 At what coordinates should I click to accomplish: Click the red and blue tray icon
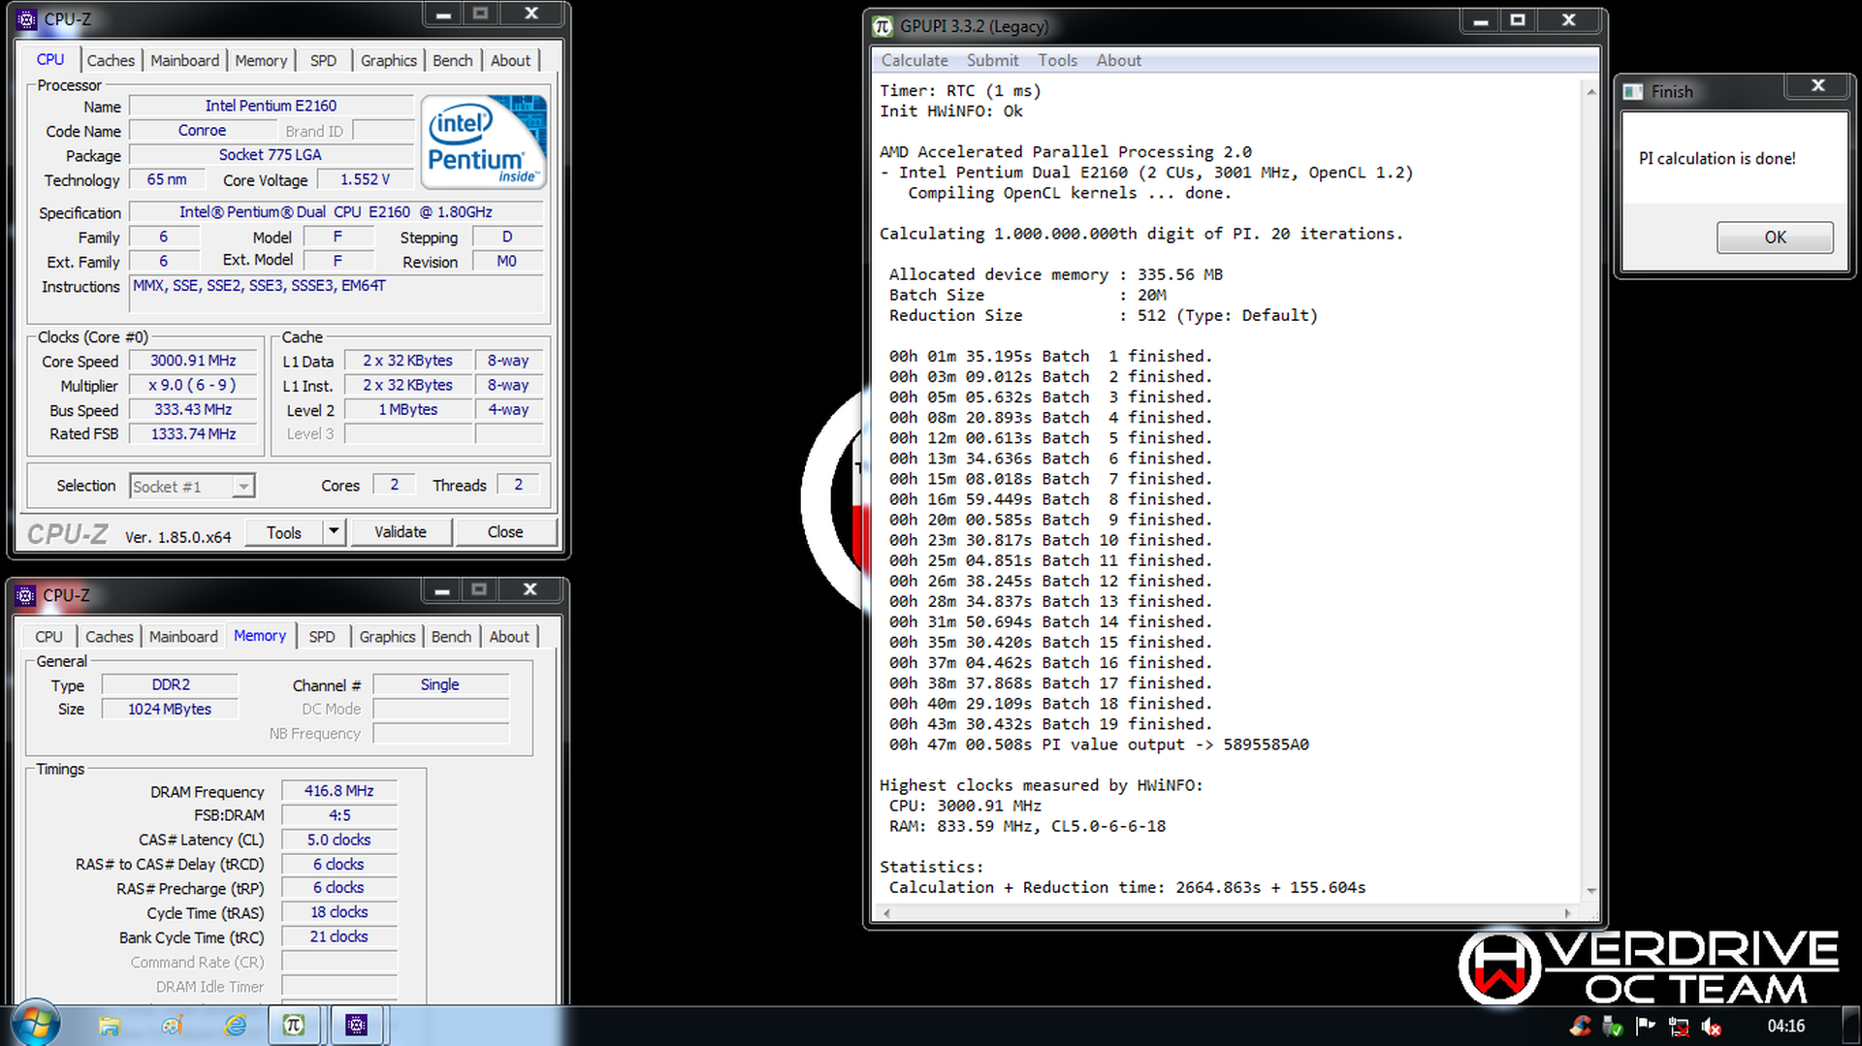[x=1581, y=1027]
